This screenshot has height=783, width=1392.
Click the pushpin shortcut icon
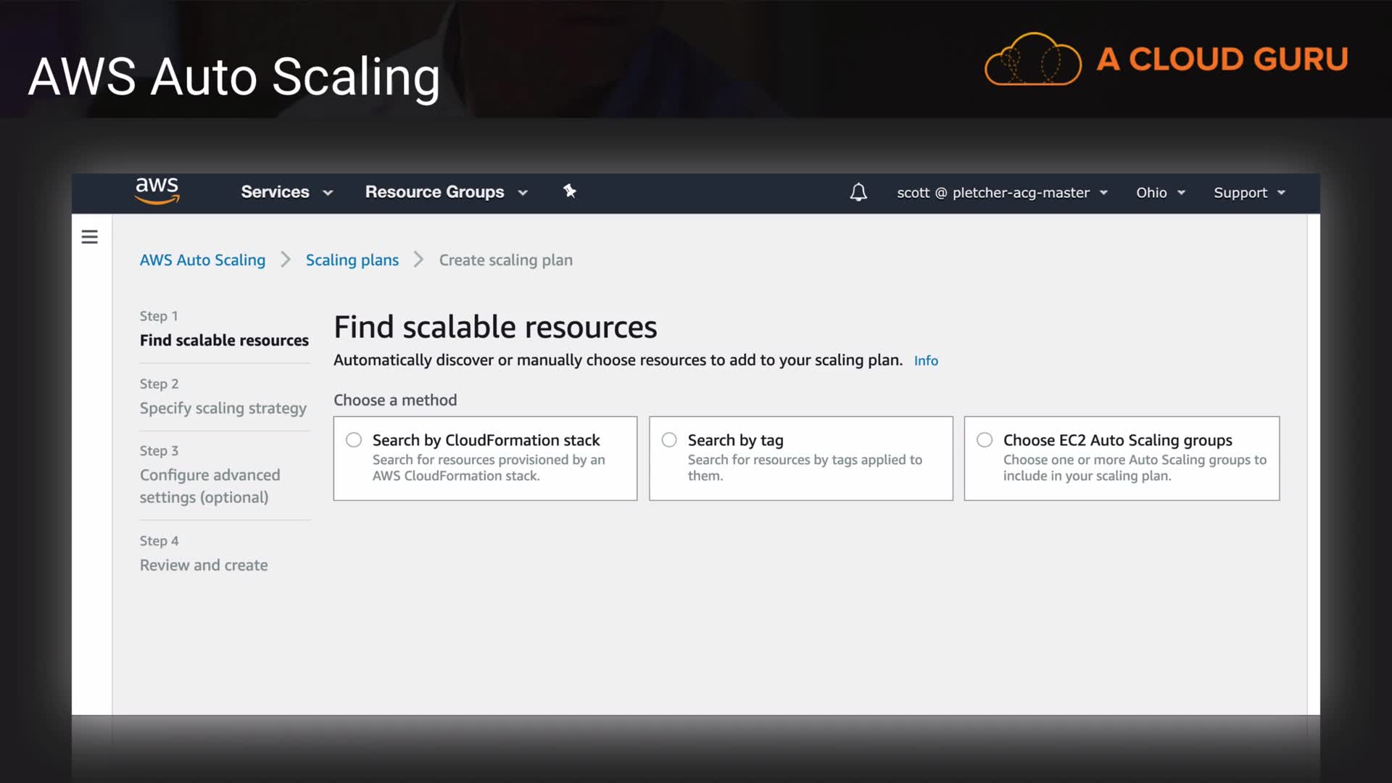tap(570, 191)
